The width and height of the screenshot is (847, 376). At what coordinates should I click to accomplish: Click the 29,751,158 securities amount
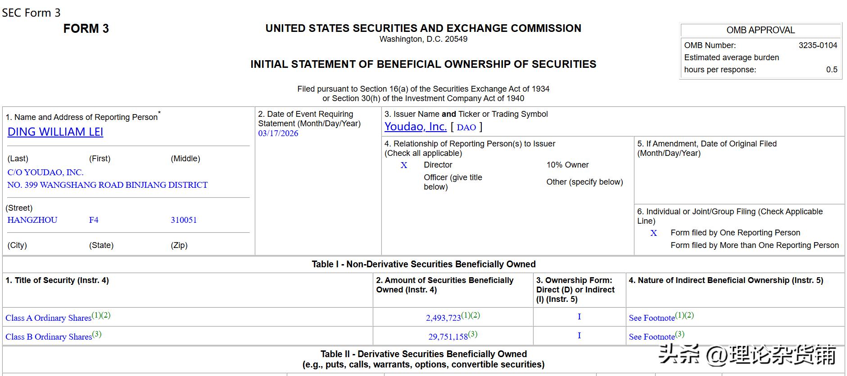(448, 336)
